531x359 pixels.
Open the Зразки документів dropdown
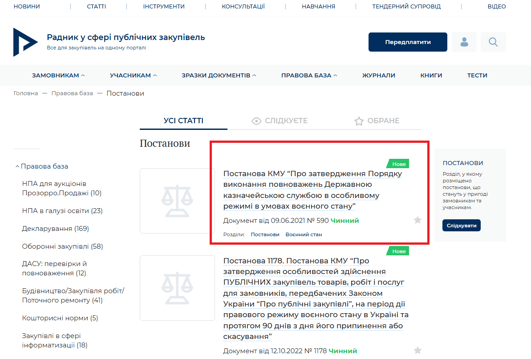(x=219, y=76)
